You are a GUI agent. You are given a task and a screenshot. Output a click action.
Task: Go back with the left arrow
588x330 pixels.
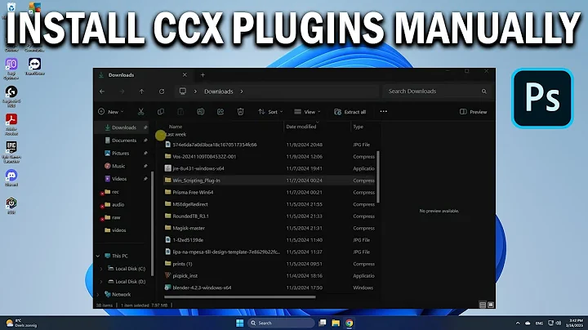point(102,91)
